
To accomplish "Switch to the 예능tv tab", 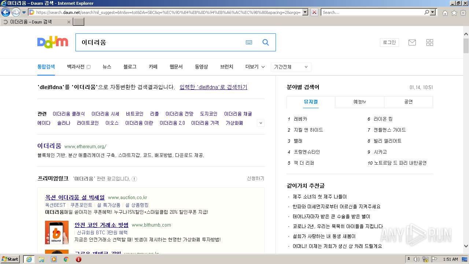I will (359, 102).
